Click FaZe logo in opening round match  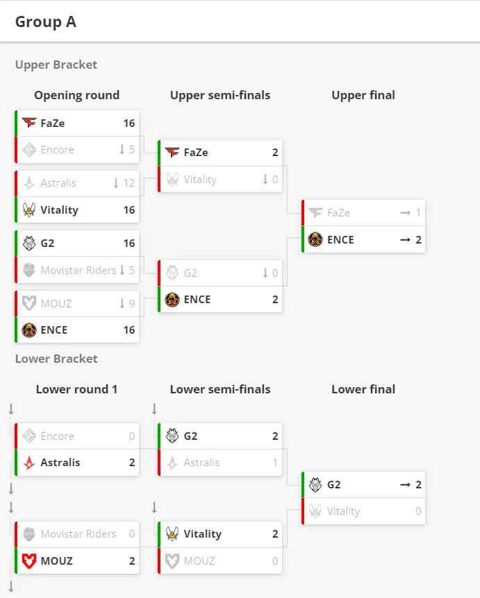click(x=29, y=123)
